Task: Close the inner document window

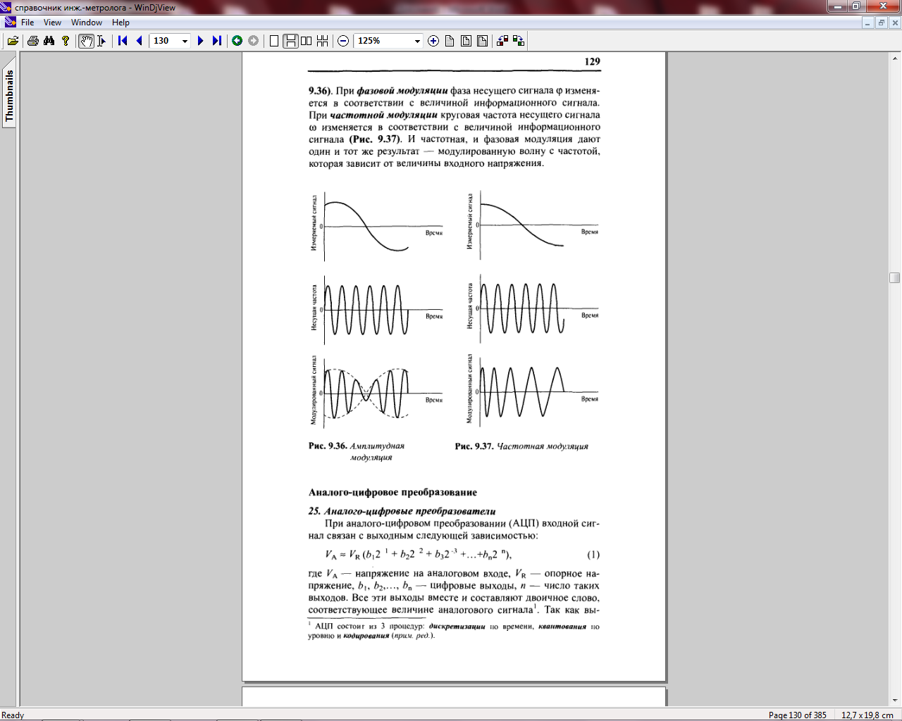Action: [x=895, y=23]
